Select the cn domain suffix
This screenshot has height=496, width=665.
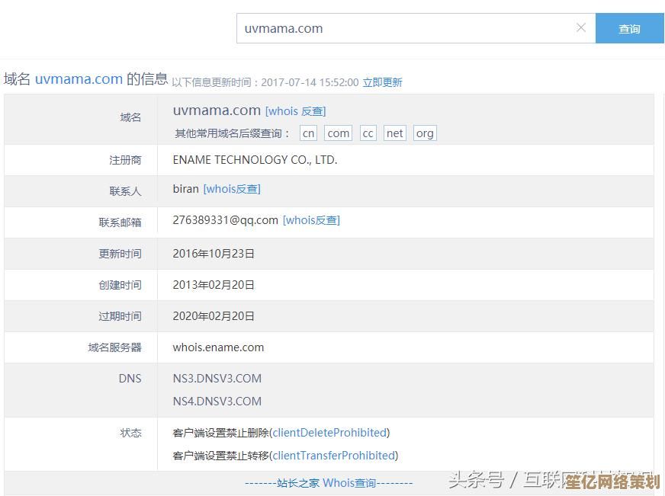[308, 133]
